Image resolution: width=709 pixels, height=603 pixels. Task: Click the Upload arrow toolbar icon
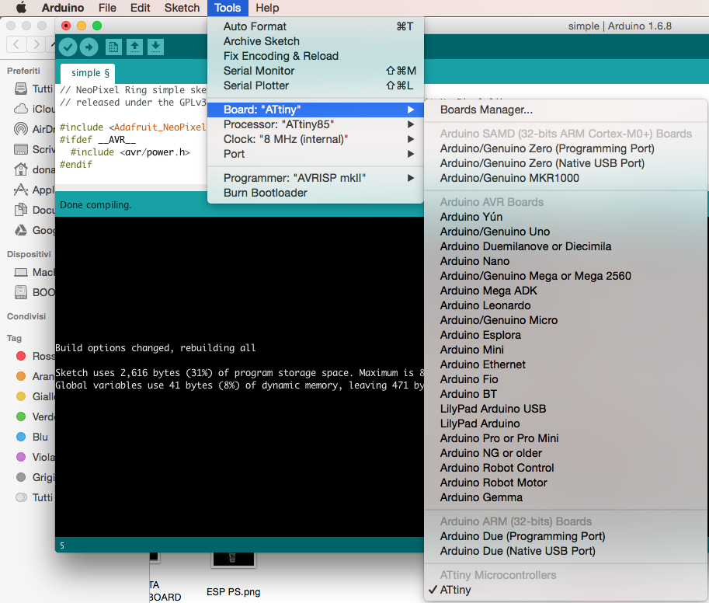(89, 47)
